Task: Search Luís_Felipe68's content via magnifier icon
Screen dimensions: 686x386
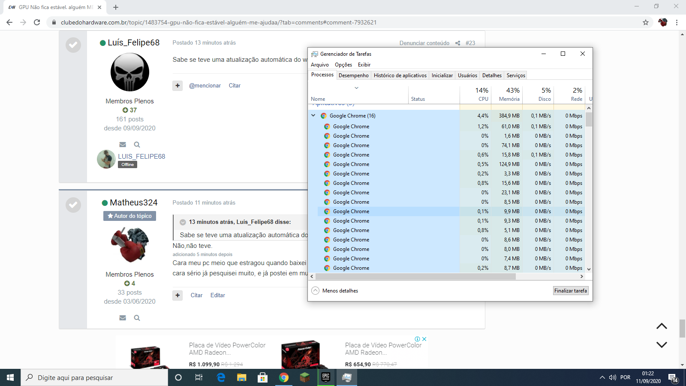Action: 137,145
